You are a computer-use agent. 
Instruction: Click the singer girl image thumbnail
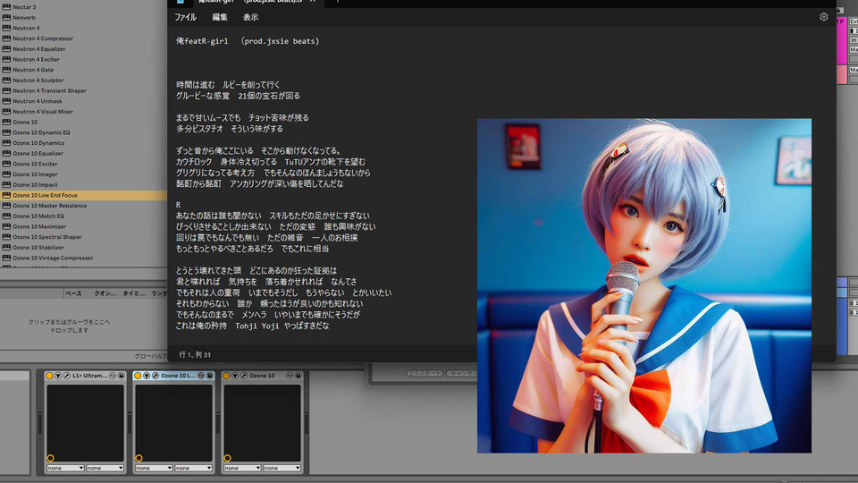(x=644, y=285)
